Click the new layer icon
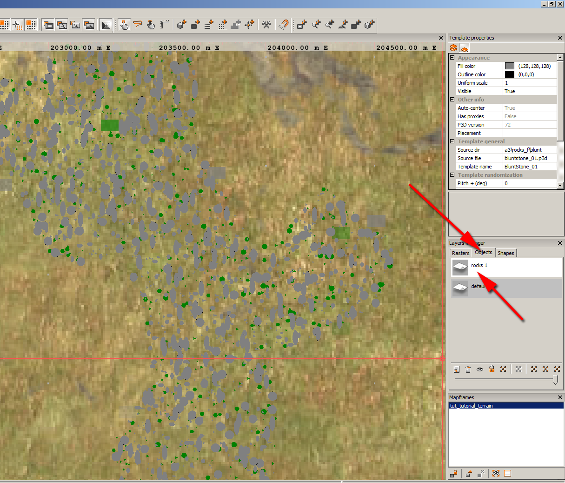The height and width of the screenshot is (483, 565). pyautogui.click(x=457, y=369)
